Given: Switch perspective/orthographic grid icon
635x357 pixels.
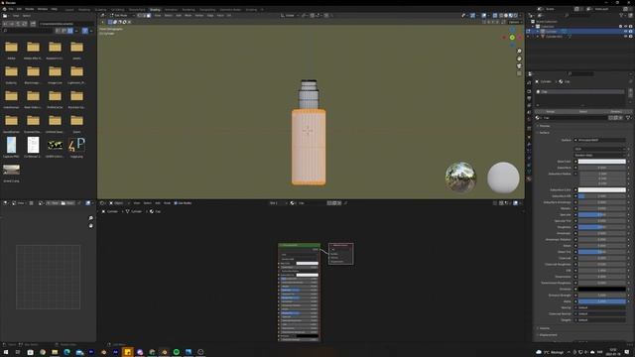Looking at the screenshot, I should tap(519, 73).
